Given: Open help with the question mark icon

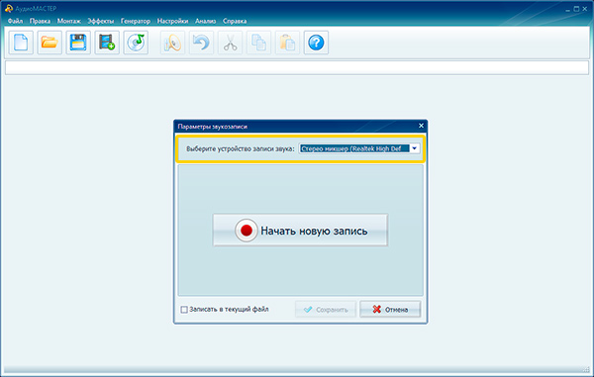Looking at the screenshot, I should pyautogui.click(x=316, y=43).
